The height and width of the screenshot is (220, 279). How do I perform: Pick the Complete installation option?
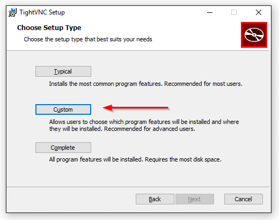click(63, 148)
